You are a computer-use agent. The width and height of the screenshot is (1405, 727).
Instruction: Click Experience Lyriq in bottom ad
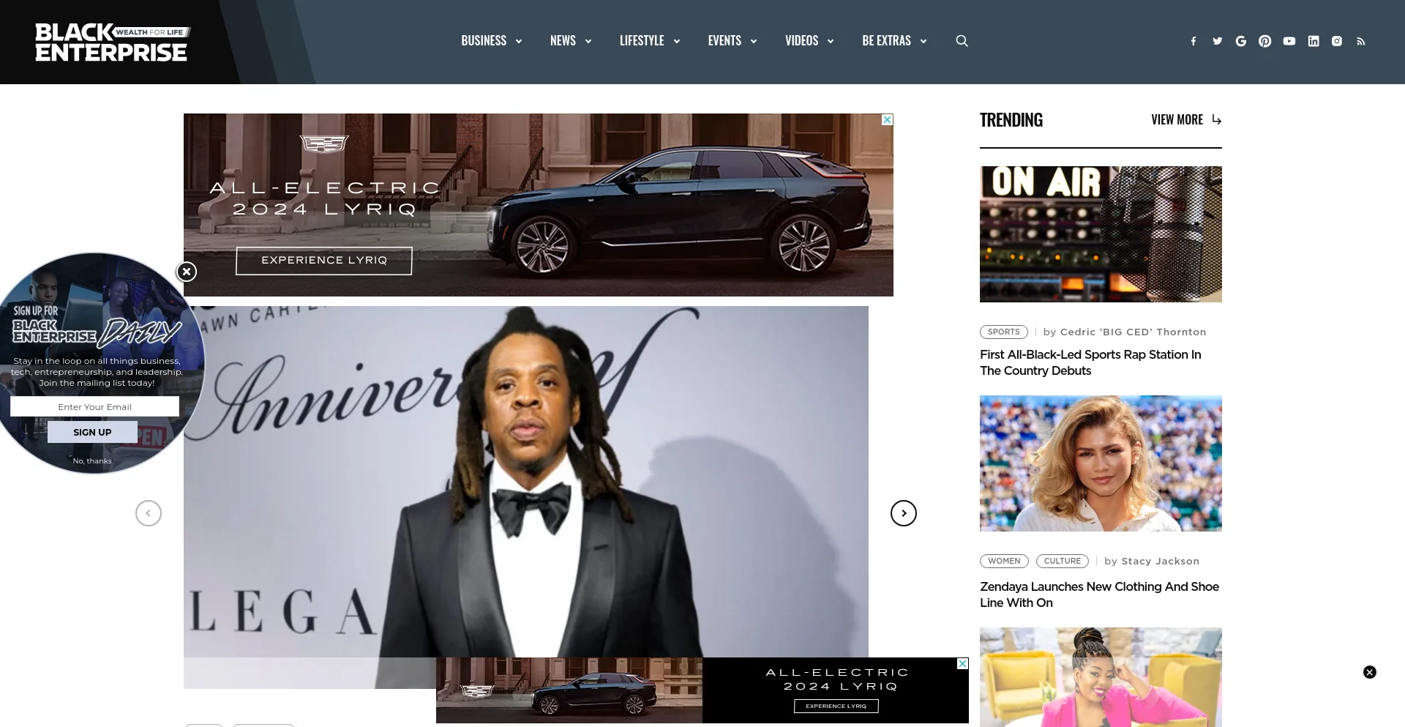836,706
